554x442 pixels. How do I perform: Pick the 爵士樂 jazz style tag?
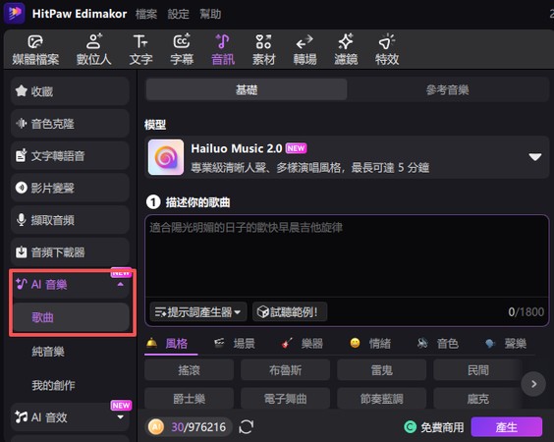pos(189,399)
